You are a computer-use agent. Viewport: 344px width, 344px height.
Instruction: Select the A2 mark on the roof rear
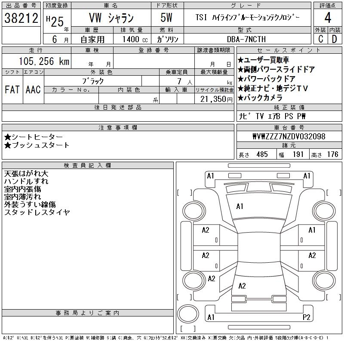pos(242,286)
